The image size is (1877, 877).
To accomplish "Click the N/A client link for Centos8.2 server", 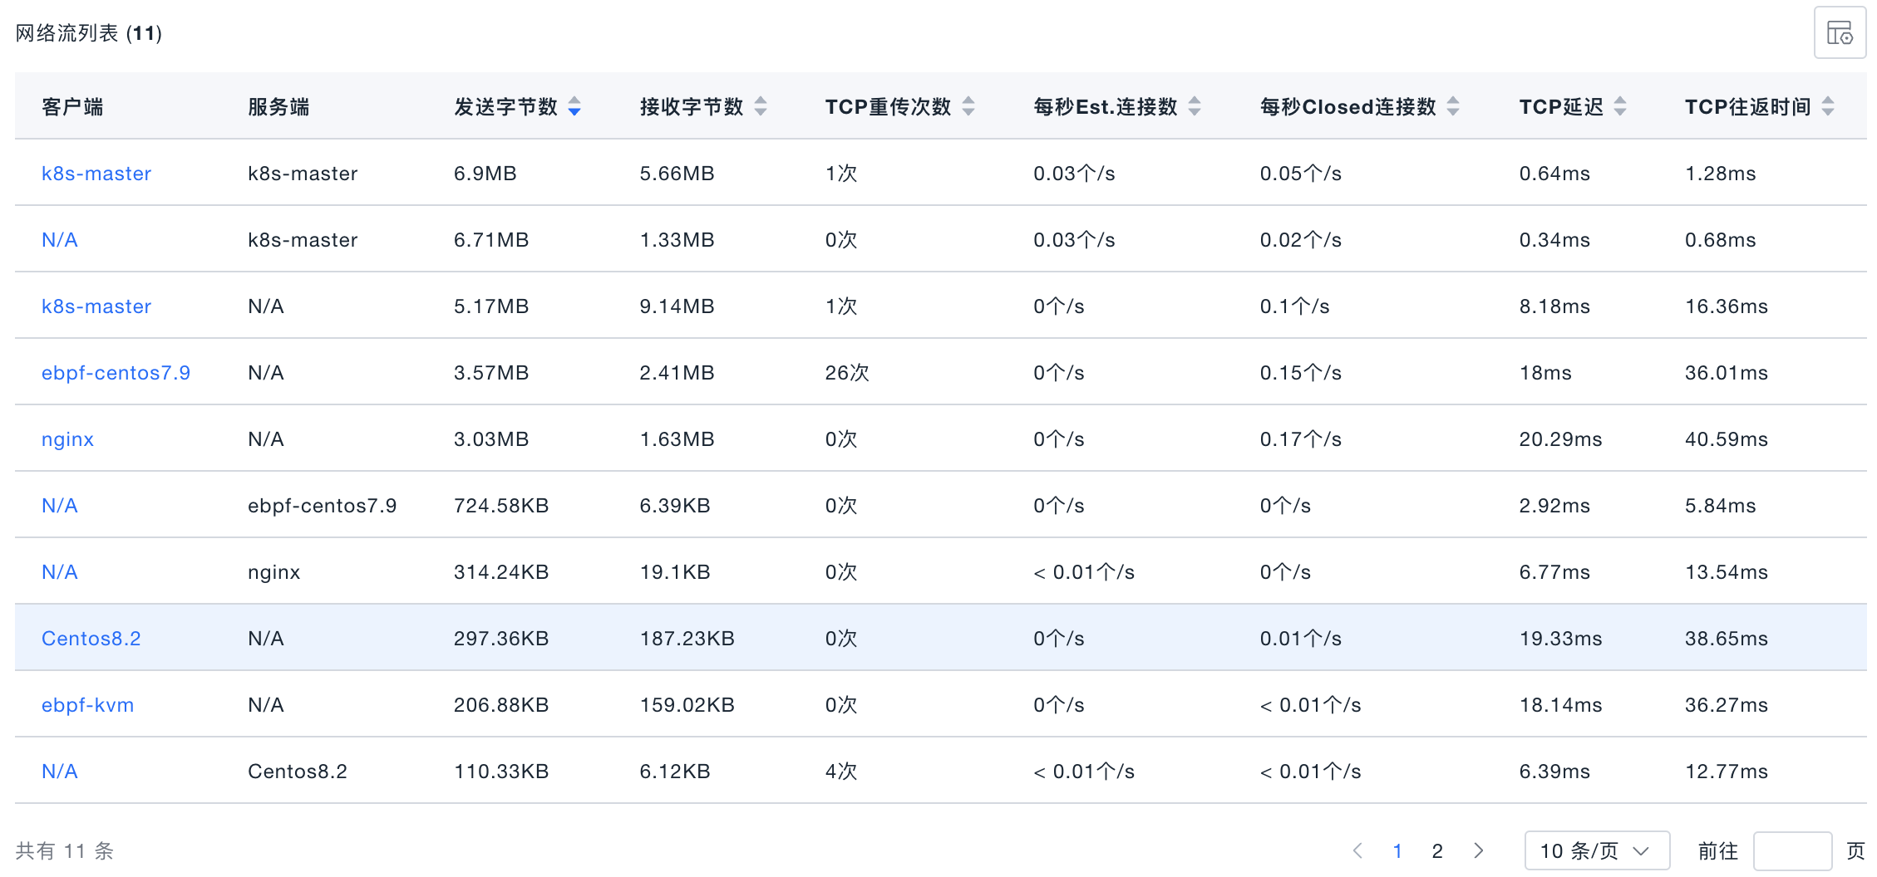I will click(x=60, y=772).
